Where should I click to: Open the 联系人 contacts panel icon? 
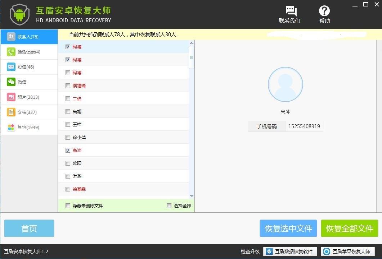click(11, 37)
